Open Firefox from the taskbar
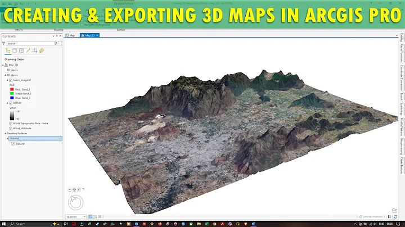The image size is (405, 227). (160, 224)
